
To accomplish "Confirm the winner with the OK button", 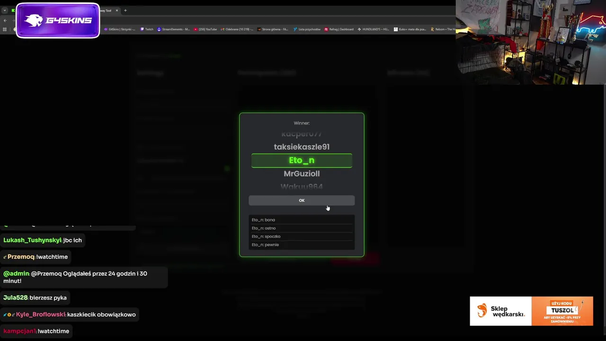I will (x=302, y=200).
